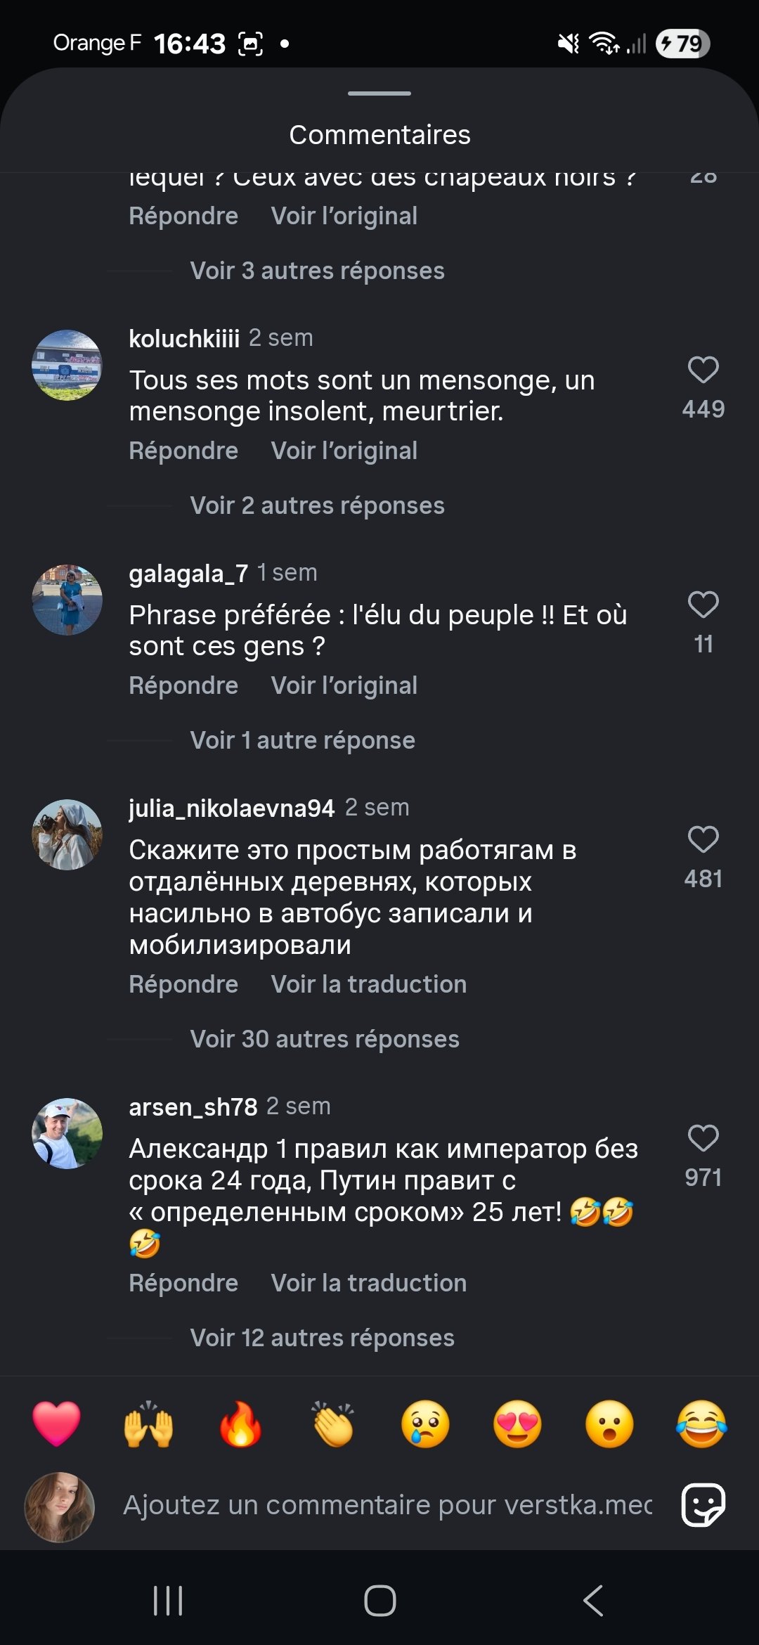Screen dimensions: 759x1645
Task: Insert the fire emoji reaction
Action: [240, 1424]
